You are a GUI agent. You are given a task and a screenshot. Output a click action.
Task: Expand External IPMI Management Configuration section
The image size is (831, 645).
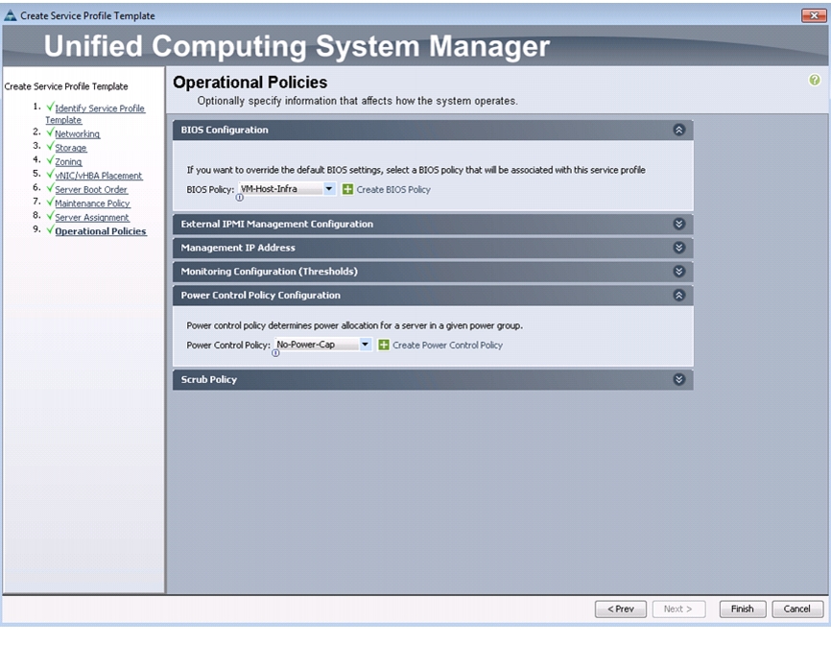[678, 224]
